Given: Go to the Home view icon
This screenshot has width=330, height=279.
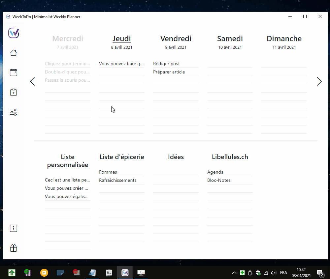Looking at the screenshot, I should click(x=14, y=53).
